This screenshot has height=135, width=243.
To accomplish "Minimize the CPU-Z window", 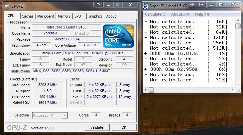I will (109, 5).
